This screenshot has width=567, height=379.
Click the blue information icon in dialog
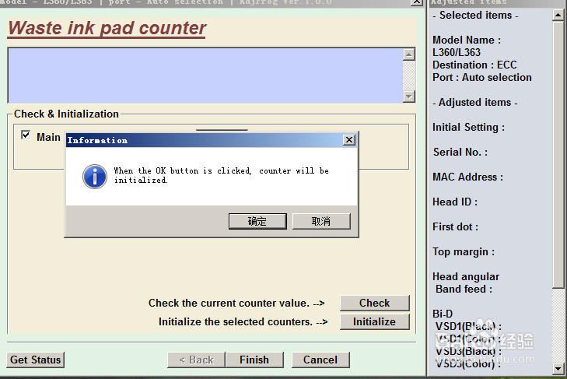[x=95, y=177]
